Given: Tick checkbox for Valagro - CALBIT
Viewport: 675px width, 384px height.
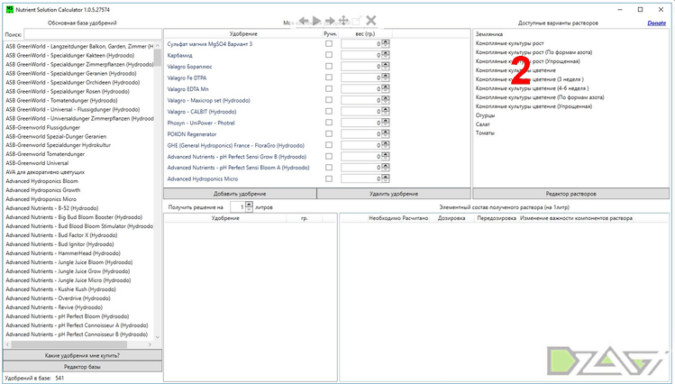Looking at the screenshot, I should coord(329,111).
